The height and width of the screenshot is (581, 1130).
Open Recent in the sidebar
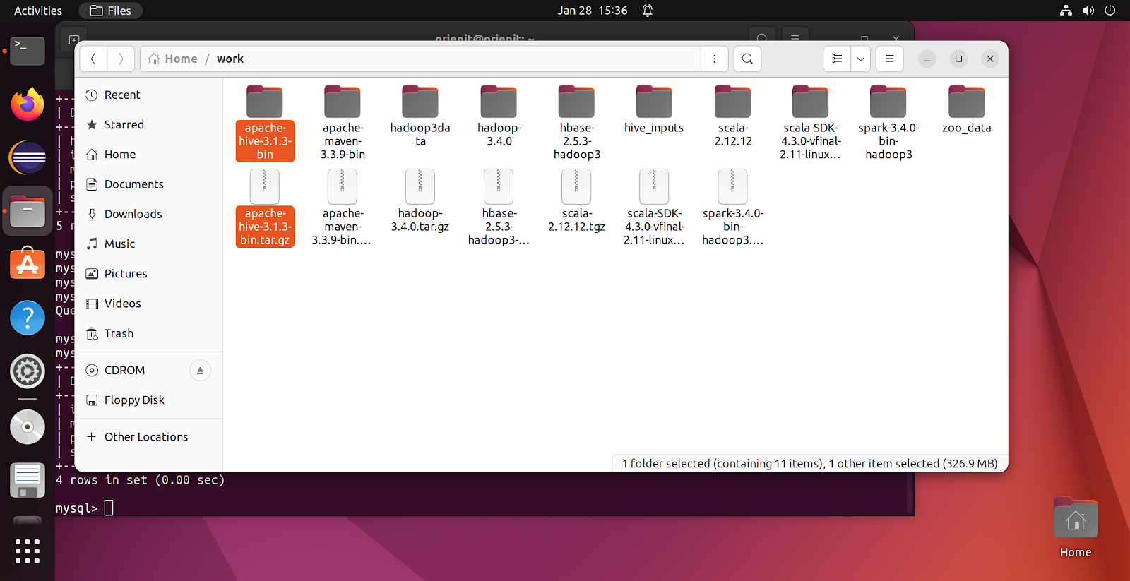148,95
